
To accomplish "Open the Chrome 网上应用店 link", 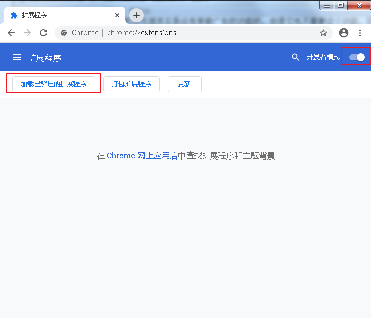I will [x=142, y=156].
